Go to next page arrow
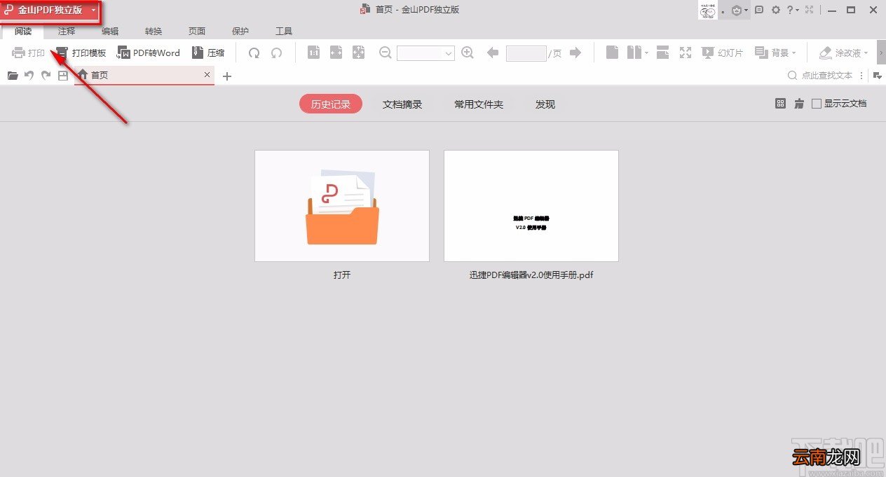Screen dimensions: 886x477 tap(575, 53)
